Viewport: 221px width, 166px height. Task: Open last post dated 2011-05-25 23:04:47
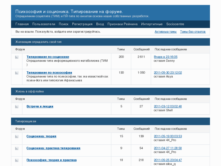168,160
